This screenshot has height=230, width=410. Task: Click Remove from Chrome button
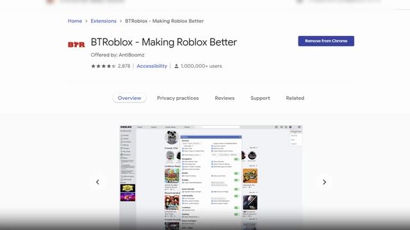click(326, 41)
